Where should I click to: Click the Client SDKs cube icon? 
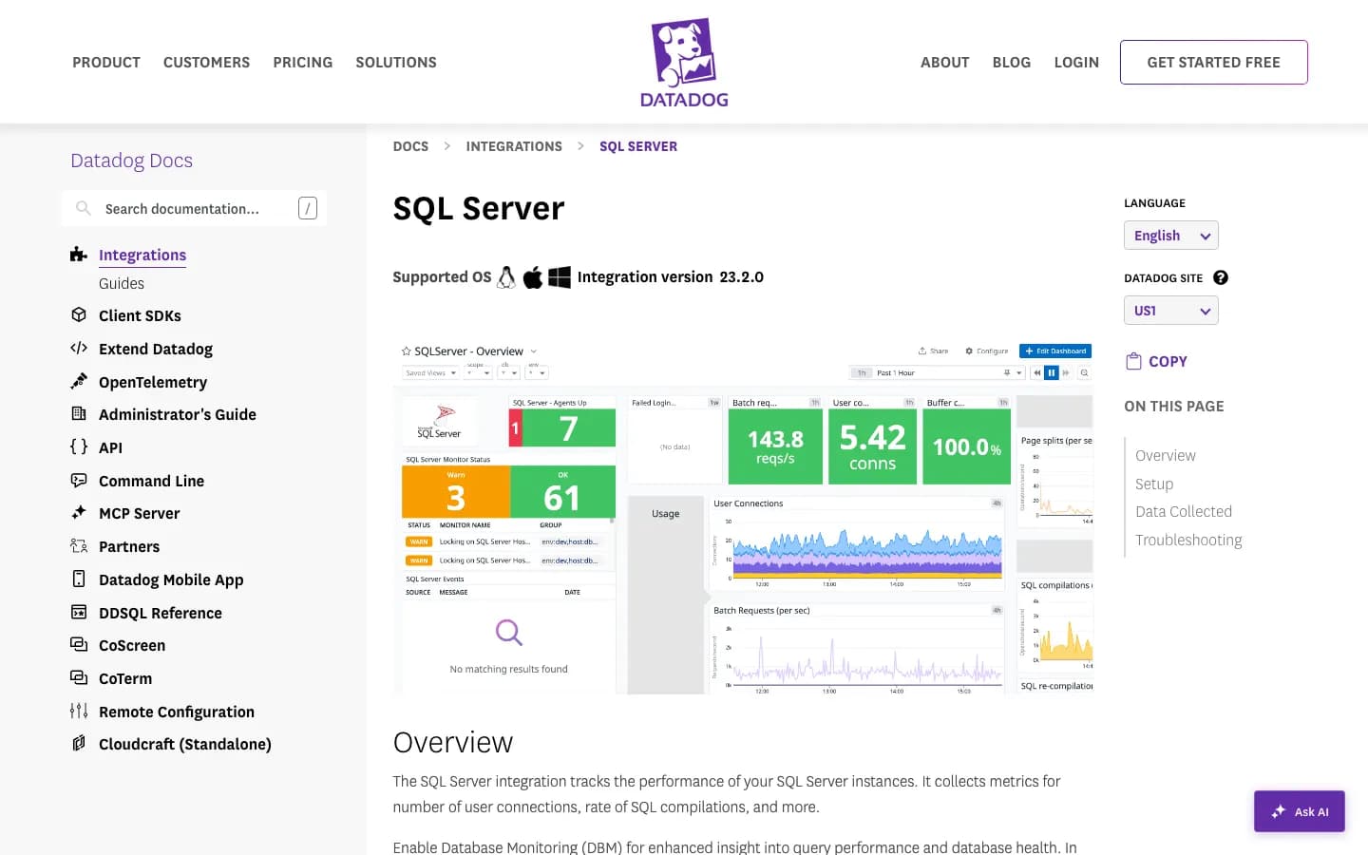coord(79,314)
